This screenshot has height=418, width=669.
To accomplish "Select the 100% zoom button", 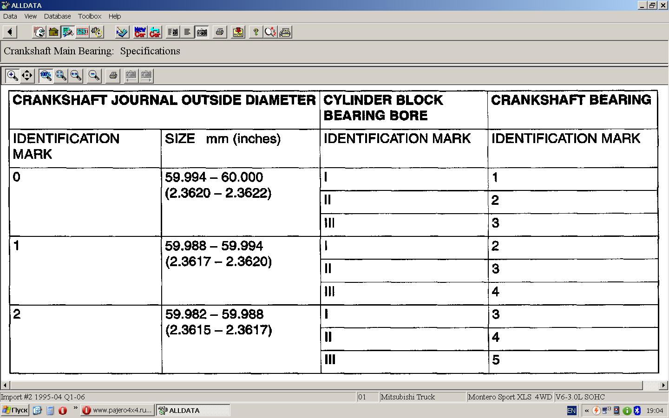I will click(x=46, y=75).
